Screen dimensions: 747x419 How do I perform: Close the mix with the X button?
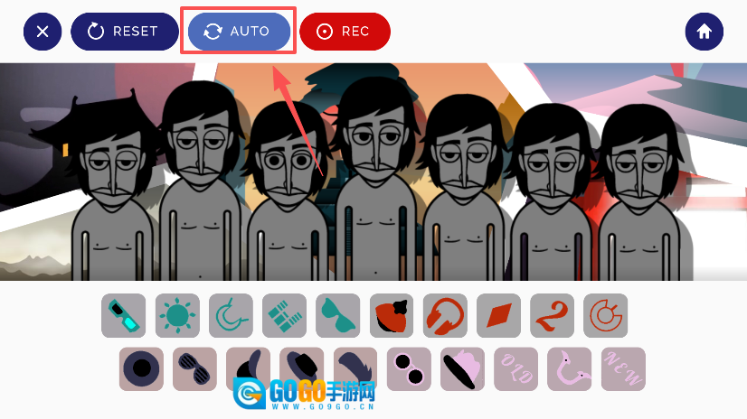point(43,32)
